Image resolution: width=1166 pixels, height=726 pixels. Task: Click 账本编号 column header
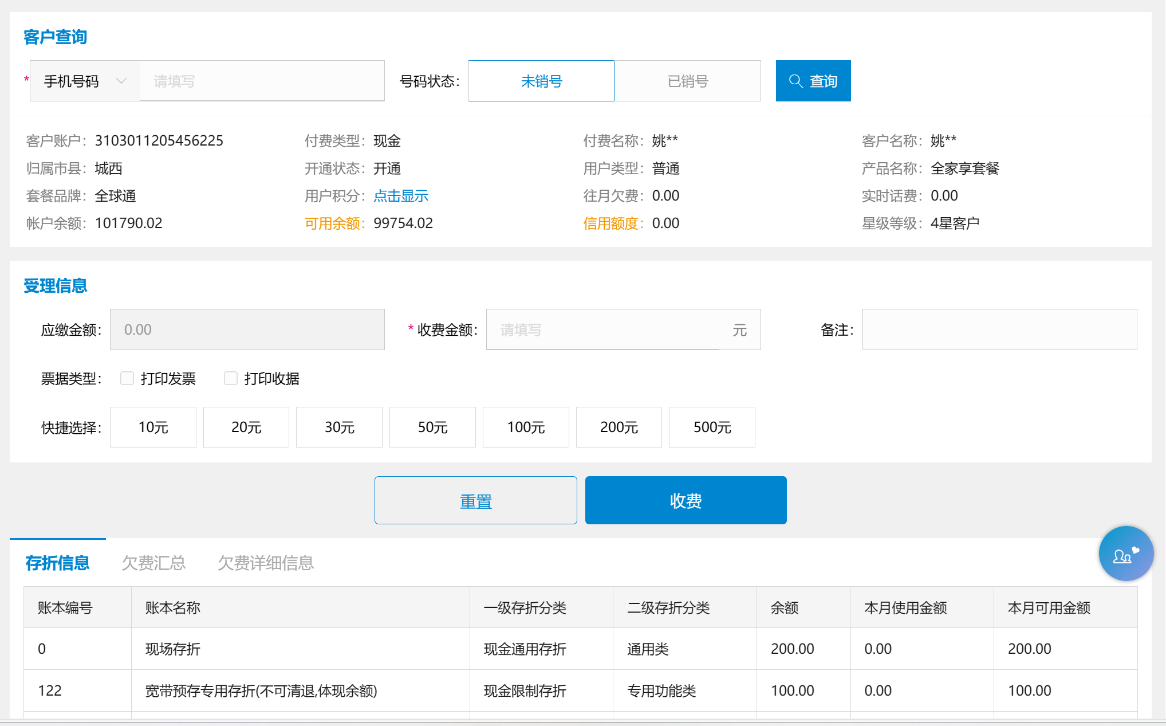tap(65, 607)
